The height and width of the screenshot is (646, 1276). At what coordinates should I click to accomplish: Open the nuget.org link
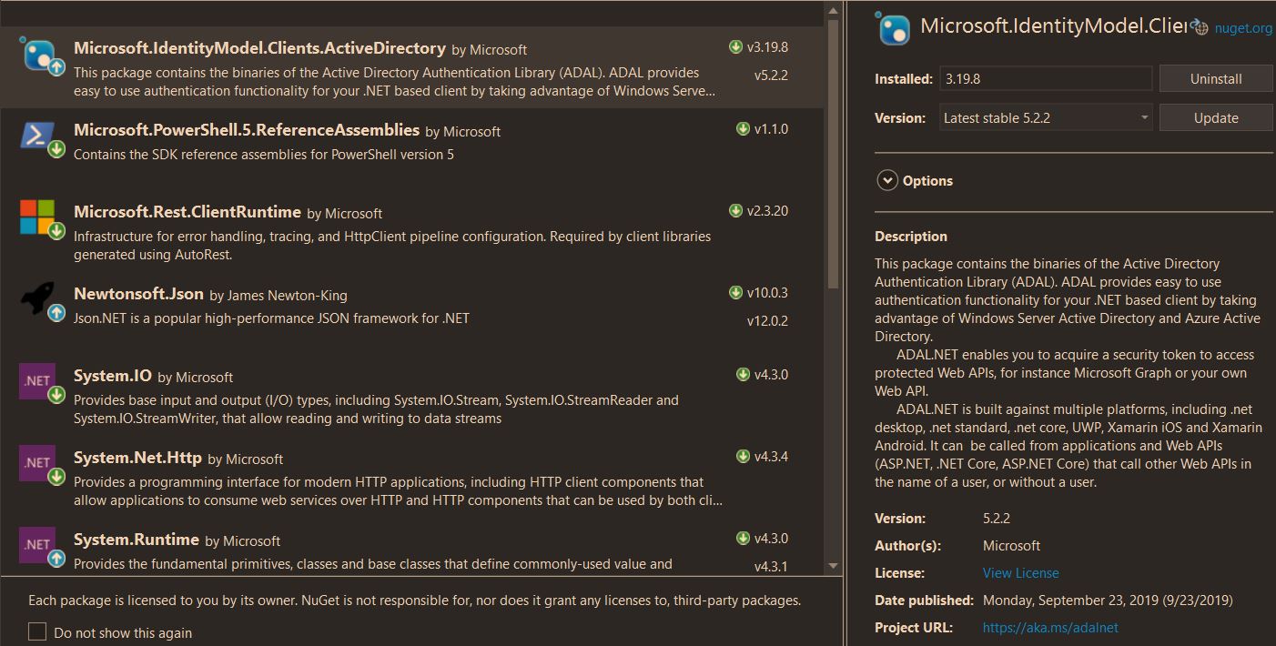(1243, 28)
